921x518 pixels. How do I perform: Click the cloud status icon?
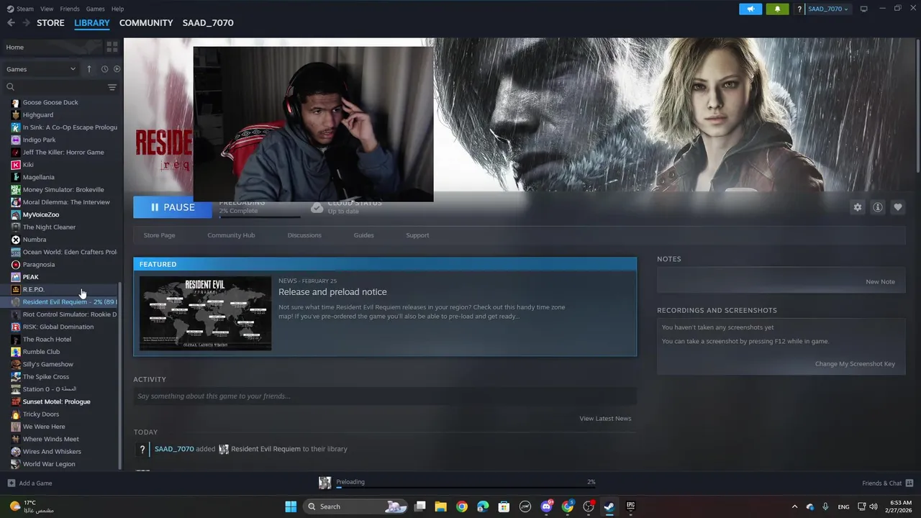(317, 207)
